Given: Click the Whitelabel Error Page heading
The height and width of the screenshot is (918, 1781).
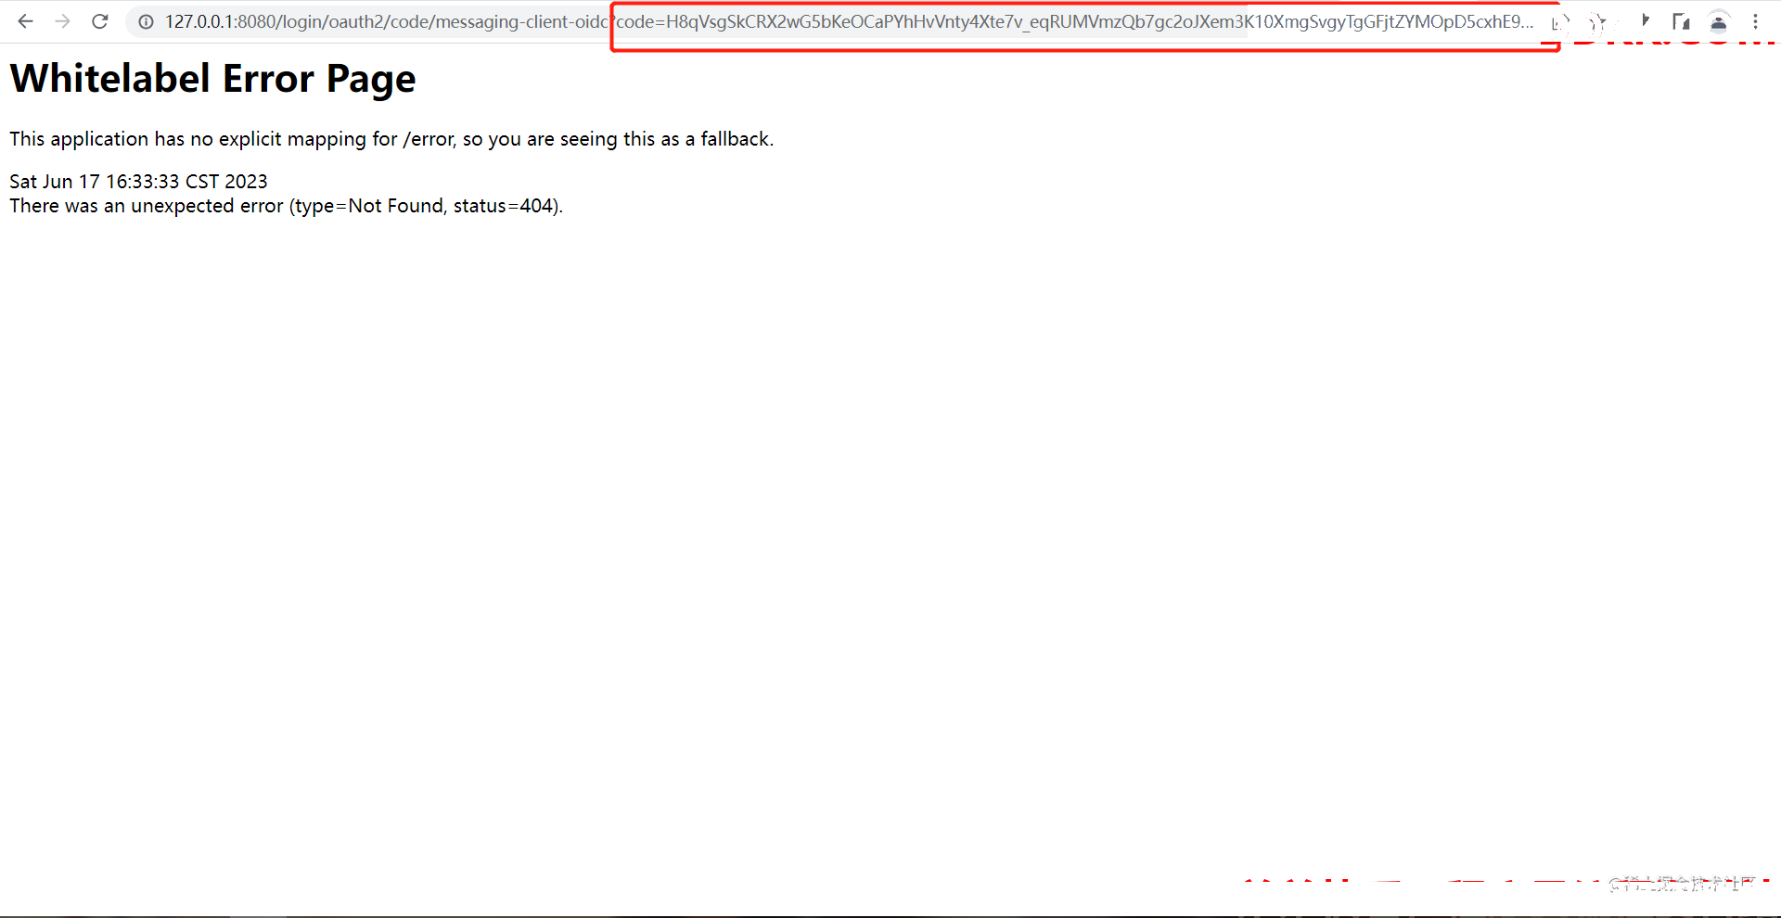Looking at the screenshot, I should click(212, 79).
